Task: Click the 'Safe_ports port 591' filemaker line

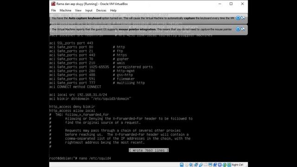Action: pyautogui.click(x=92, y=79)
